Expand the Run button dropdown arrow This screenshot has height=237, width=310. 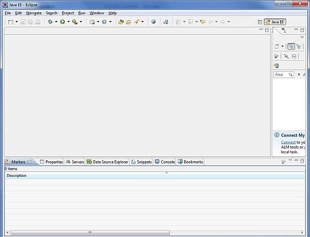pyautogui.click(x=69, y=22)
